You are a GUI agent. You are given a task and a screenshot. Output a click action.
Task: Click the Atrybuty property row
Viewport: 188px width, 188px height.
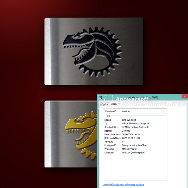click(x=109, y=142)
